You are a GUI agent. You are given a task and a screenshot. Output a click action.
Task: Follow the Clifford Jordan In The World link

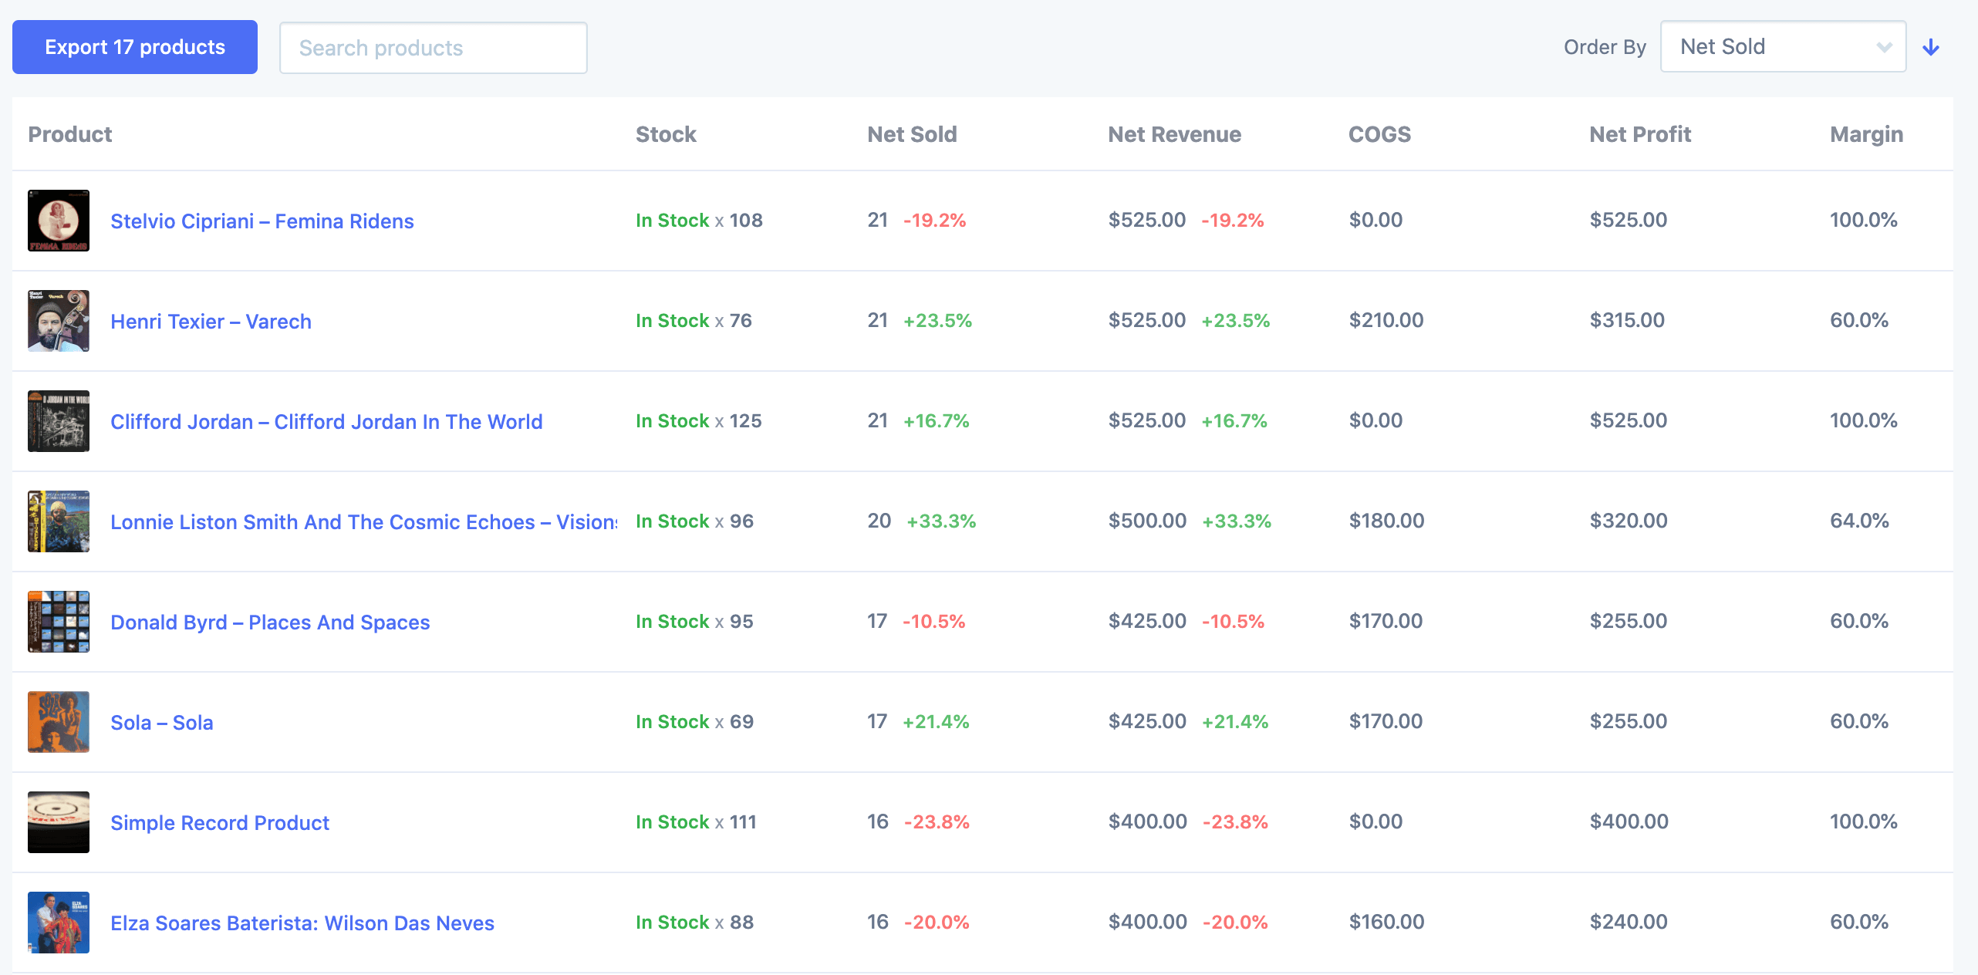click(x=326, y=422)
